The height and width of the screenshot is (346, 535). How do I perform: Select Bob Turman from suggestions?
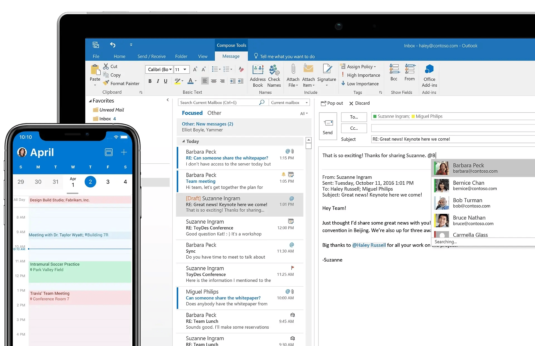(x=483, y=203)
